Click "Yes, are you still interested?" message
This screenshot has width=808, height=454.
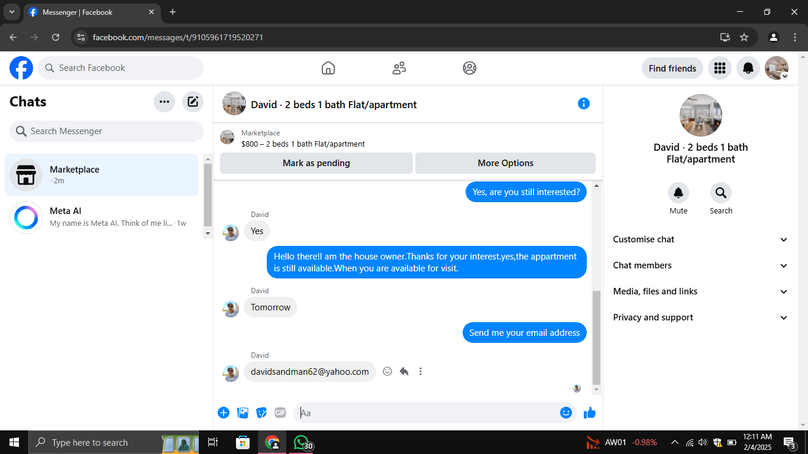pos(526,192)
